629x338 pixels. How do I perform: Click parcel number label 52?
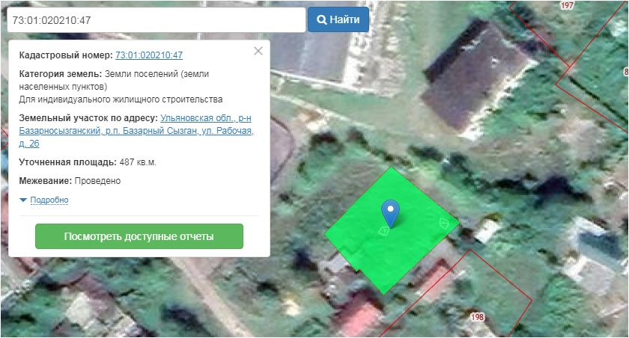(x=443, y=223)
